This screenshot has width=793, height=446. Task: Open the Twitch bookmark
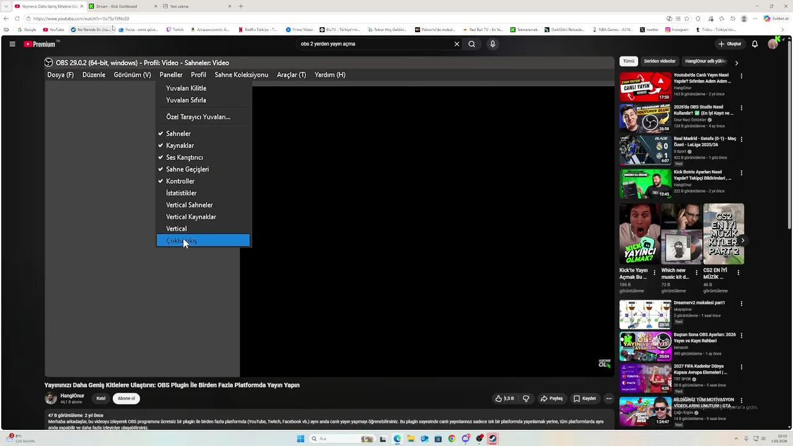[175, 30]
